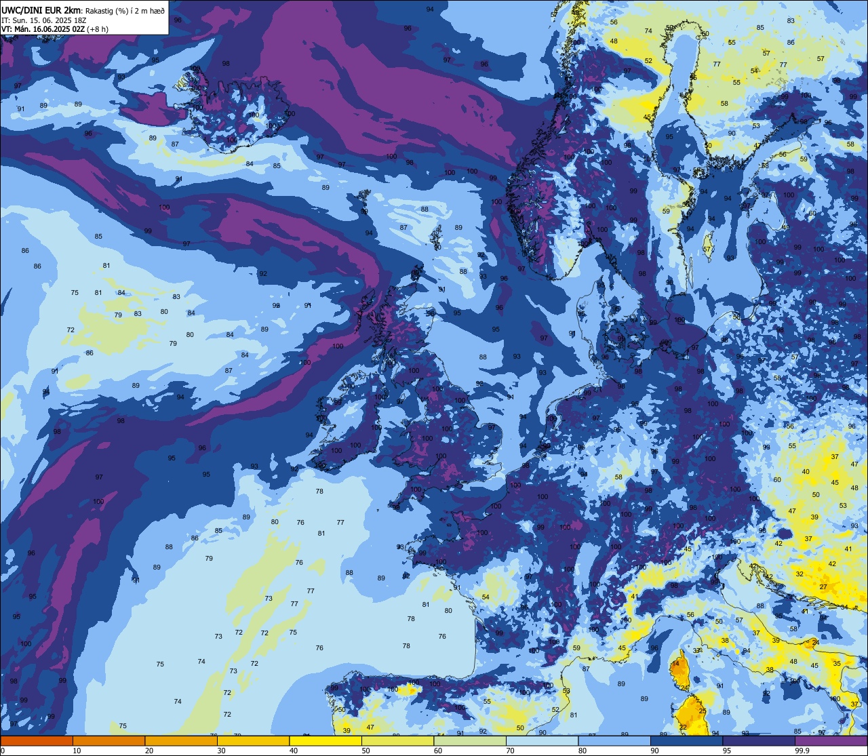Click the 70–80% pale blue legend swatch
The width and height of the screenshot is (868, 756).
pos(542,740)
